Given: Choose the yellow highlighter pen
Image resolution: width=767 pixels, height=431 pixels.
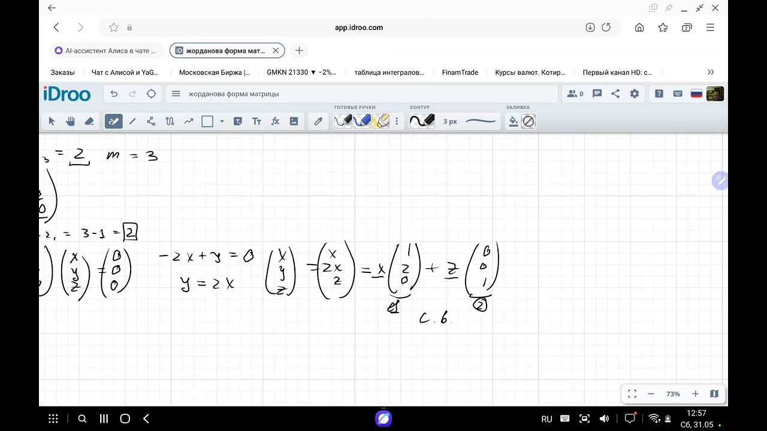Looking at the screenshot, I should (381, 122).
